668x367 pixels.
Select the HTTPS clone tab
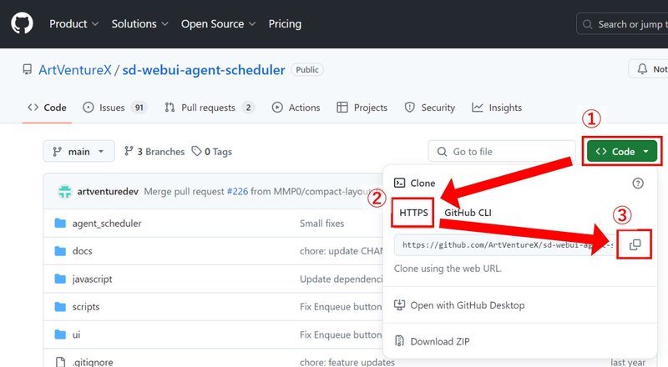[413, 213]
